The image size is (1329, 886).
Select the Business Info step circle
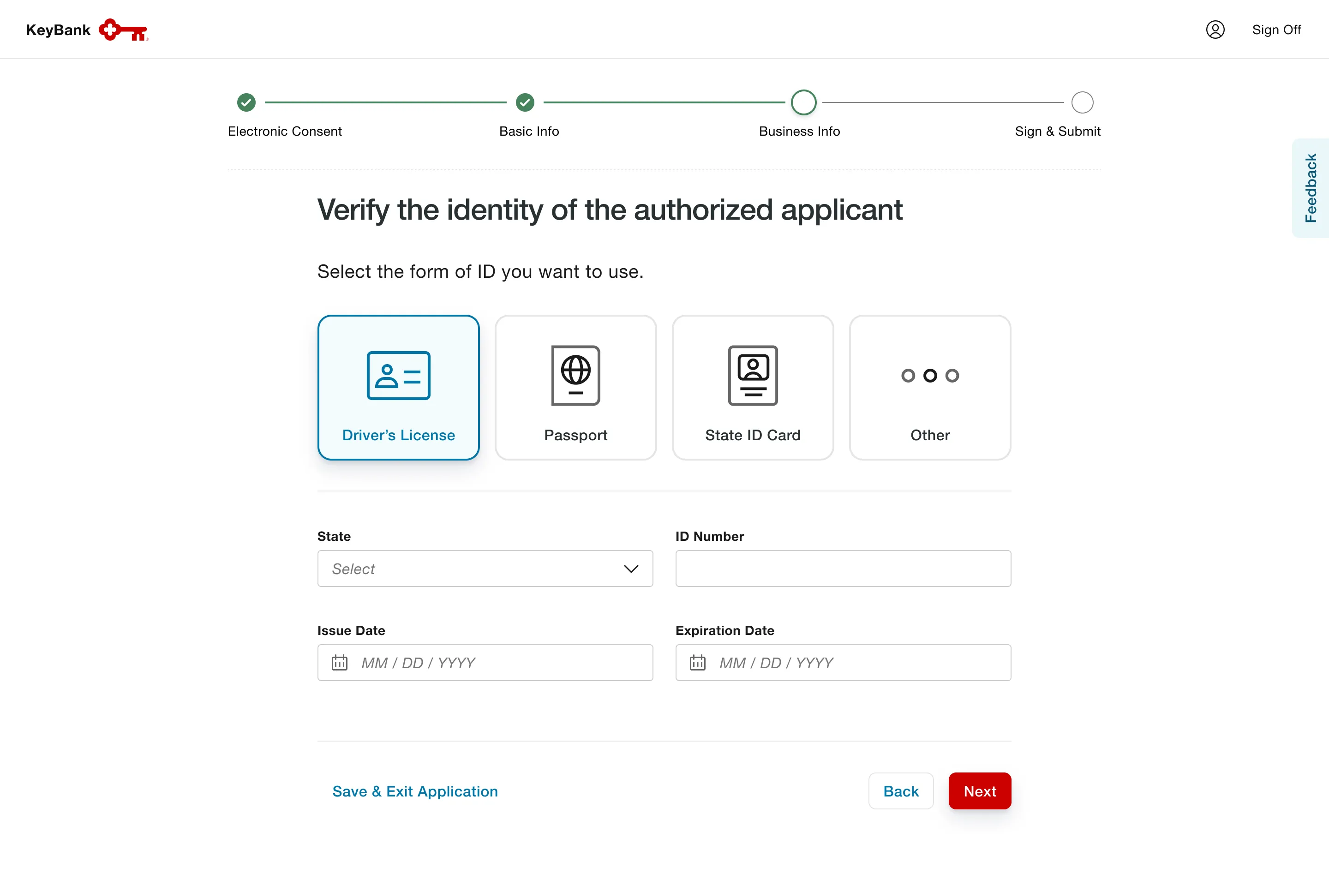click(803, 102)
